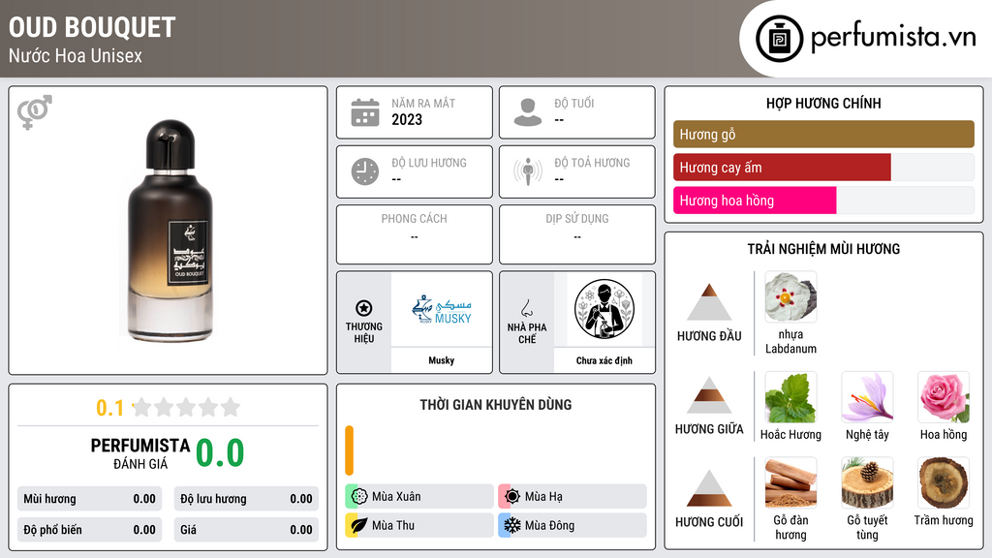Screen dimensions: 992x558
Task: Click the Chưa xác định perfumer label
Action: pos(604,360)
